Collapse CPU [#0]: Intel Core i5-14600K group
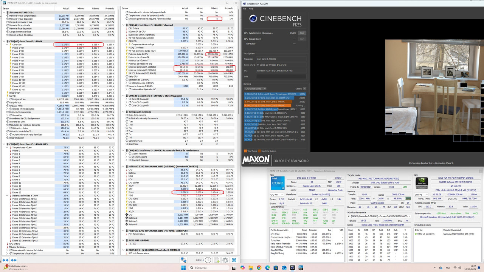This screenshot has height=272, width=484. [4, 41]
